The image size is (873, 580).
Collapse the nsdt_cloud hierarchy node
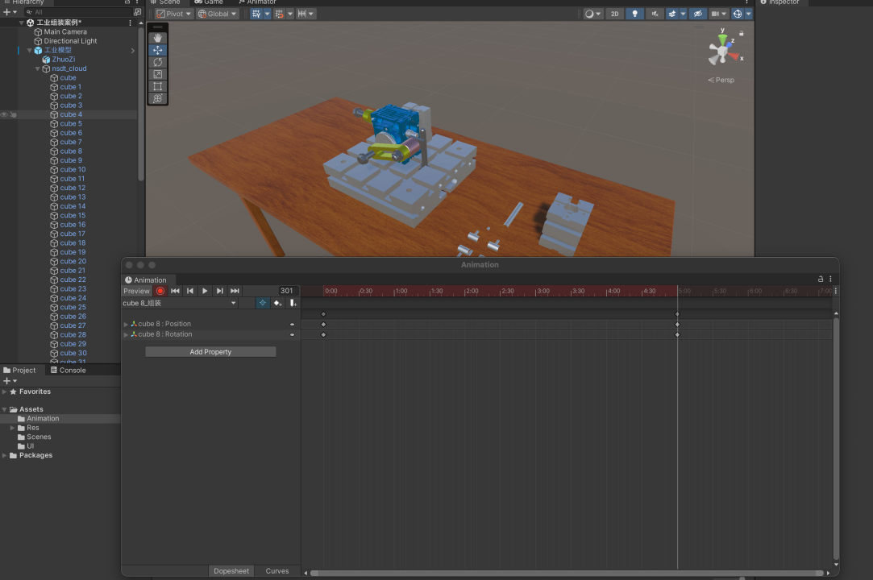pos(38,69)
